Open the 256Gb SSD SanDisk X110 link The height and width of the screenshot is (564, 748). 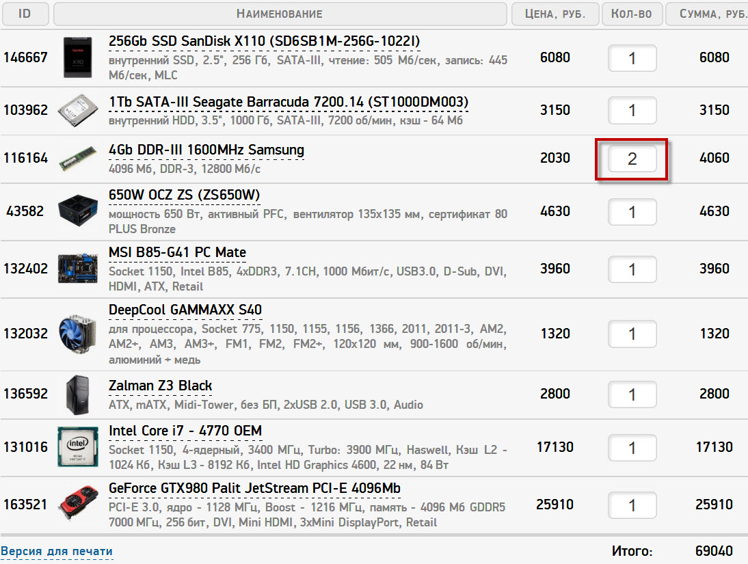pos(265,41)
